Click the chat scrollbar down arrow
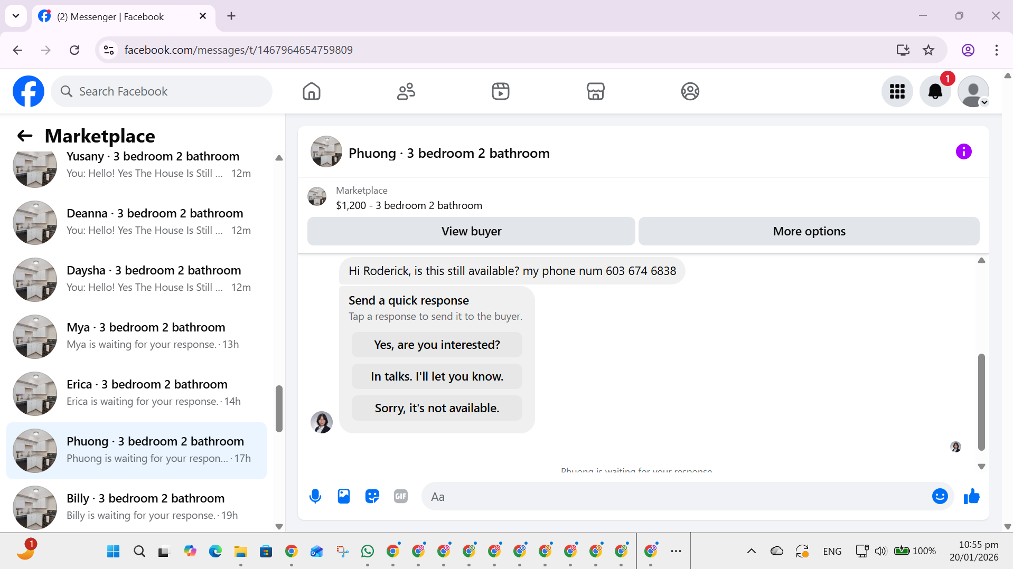The height and width of the screenshot is (569, 1013). (x=981, y=467)
